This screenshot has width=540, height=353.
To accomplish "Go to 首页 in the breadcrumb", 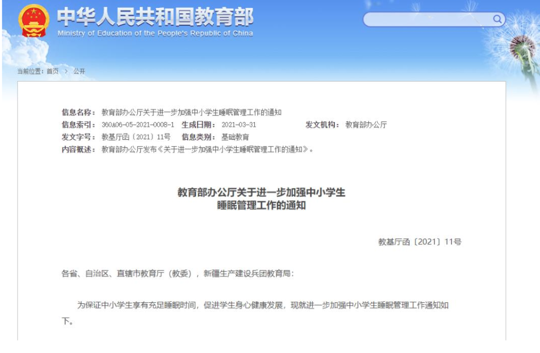I will point(53,71).
